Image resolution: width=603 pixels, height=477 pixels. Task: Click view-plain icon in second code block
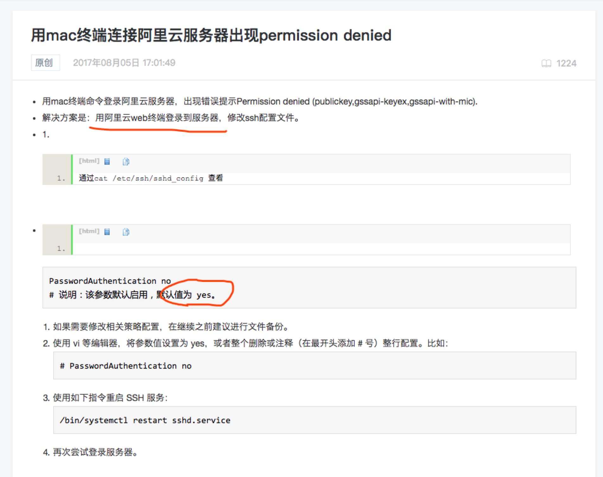(107, 232)
